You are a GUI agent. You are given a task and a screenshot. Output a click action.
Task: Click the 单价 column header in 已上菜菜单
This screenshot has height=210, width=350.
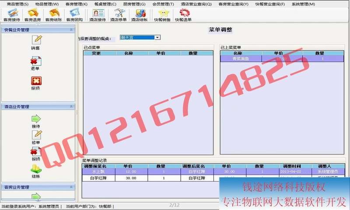(x=282, y=53)
